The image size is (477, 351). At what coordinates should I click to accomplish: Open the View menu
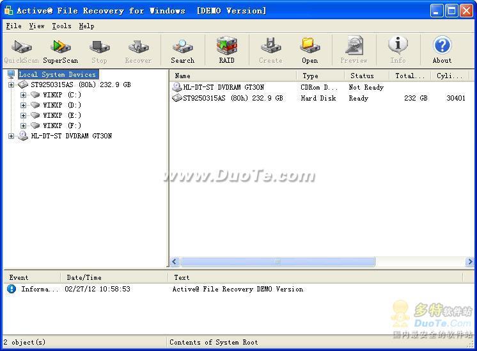click(x=36, y=26)
